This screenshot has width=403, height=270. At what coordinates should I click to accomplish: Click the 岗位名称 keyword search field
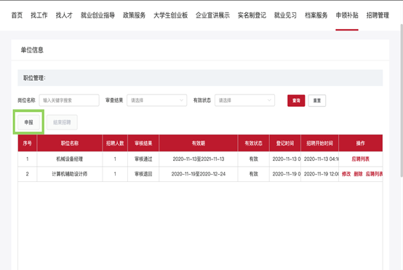[x=69, y=100]
